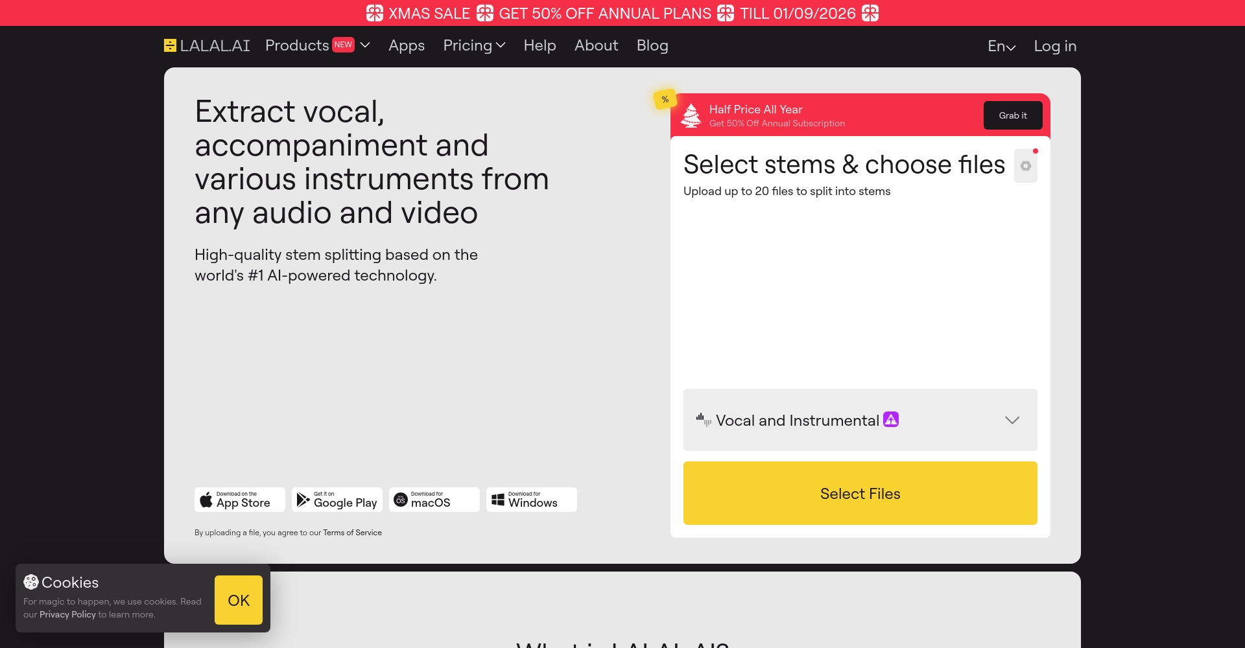The height and width of the screenshot is (648, 1245).
Task: Navigate to the Blog page
Action: [x=652, y=45]
